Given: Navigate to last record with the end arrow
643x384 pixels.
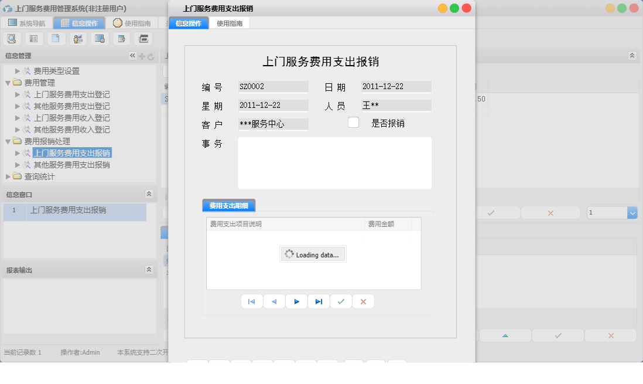Looking at the screenshot, I should [319, 301].
